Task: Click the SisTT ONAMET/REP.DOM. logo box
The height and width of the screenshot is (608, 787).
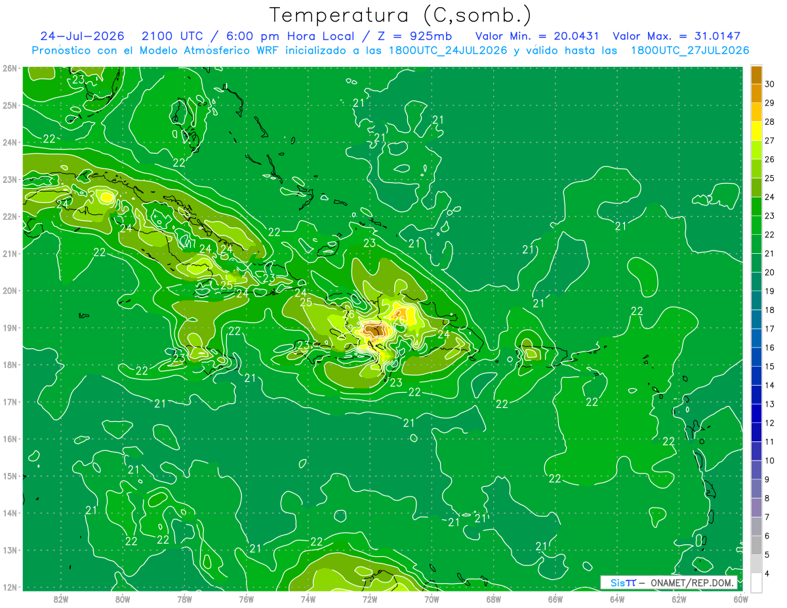Action: point(669,582)
